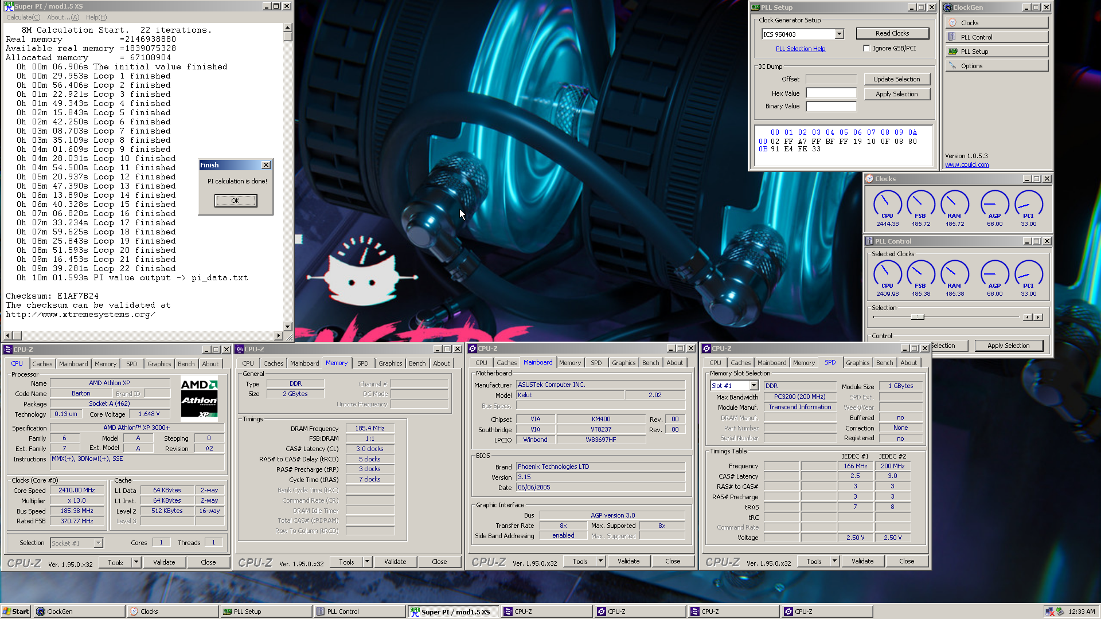Click the Read Clocks button
The width and height of the screenshot is (1101, 619).
pos(892,33)
